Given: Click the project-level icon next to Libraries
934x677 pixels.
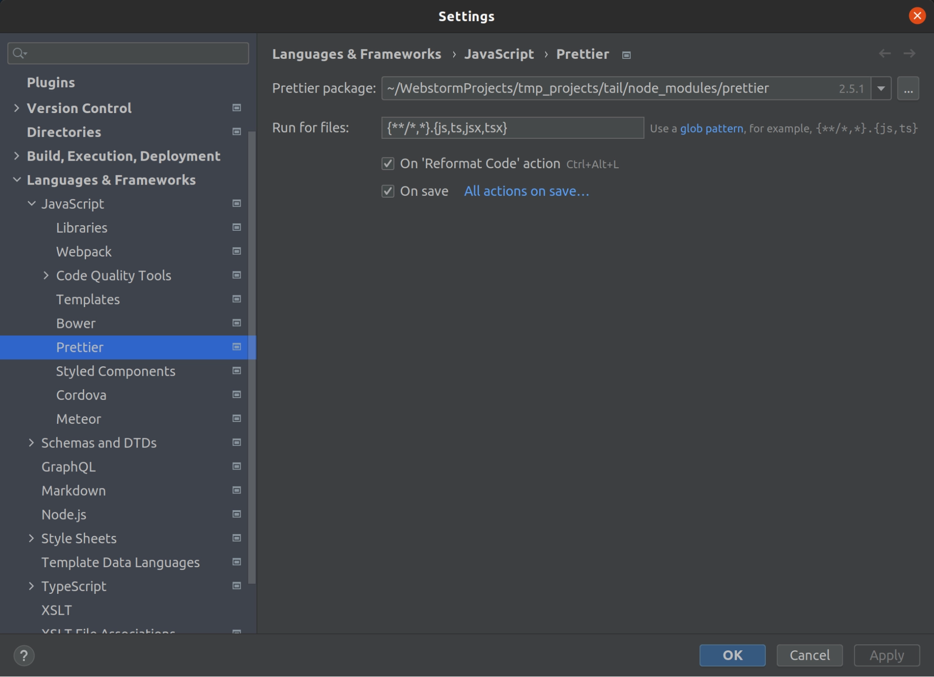Looking at the screenshot, I should coord(237,227).
